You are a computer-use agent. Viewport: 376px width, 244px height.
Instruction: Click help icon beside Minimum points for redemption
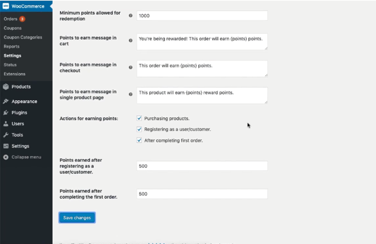pyautogui.click(x=130, y=16)
